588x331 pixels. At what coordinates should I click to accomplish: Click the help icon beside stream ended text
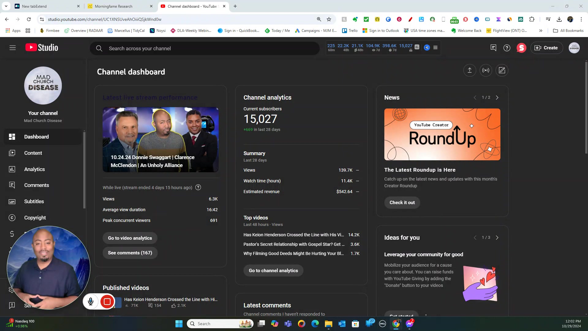[198, 187]
